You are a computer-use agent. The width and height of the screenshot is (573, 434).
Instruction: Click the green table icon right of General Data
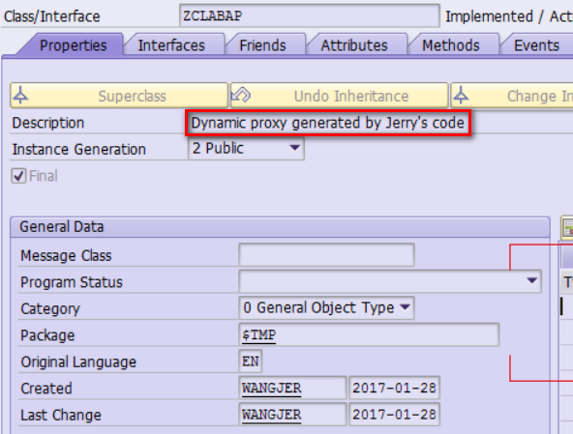click(567, 228)
